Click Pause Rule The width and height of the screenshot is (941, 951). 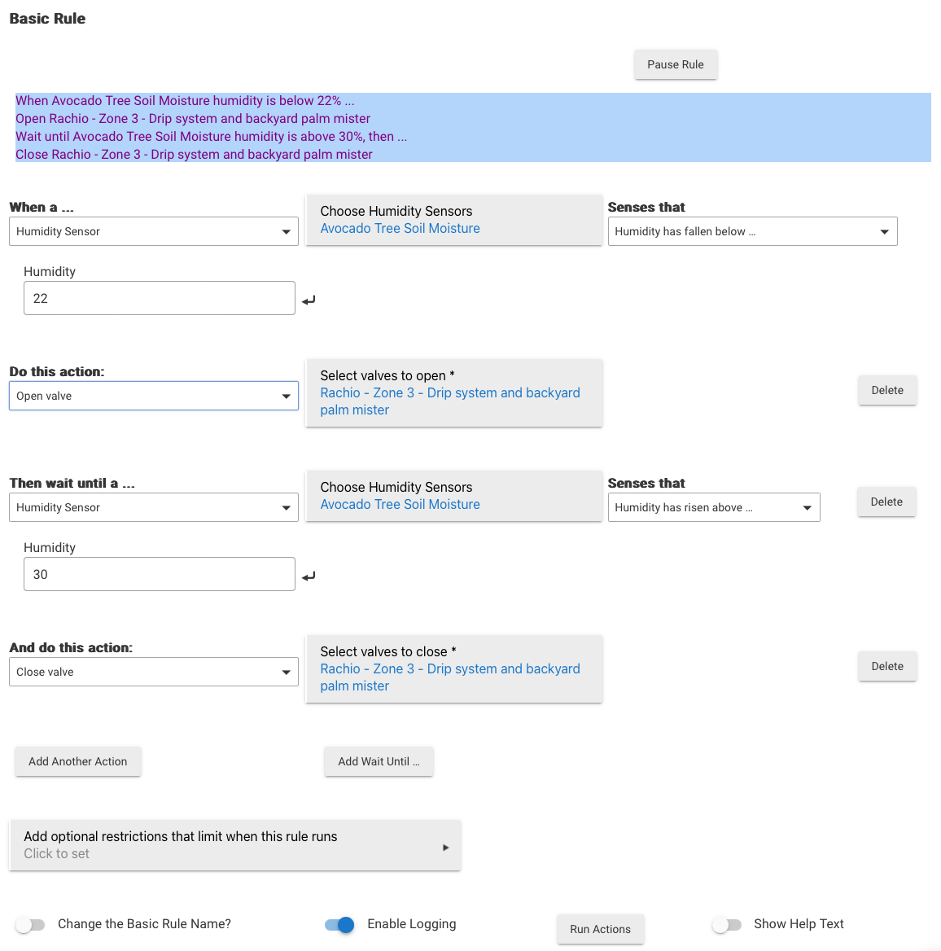[x=676, y=64]
